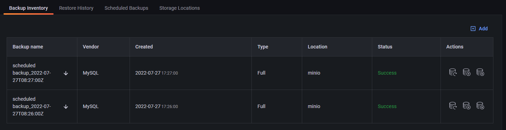Click the minio location in the 17:27:00 row
The image size is (506, 130).
point(314,73)
